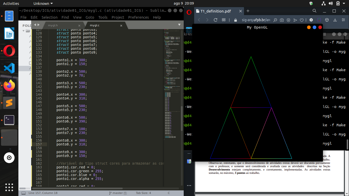The image size is (349, 196).
Task: Click the blue button of My OpenGL window
Action: tap(315, 27)
